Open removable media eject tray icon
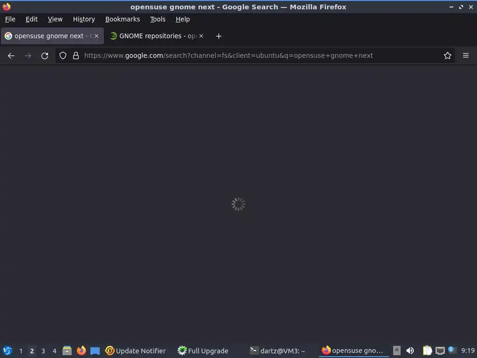This screenshot has width=477, height=358. coord(397,351)
